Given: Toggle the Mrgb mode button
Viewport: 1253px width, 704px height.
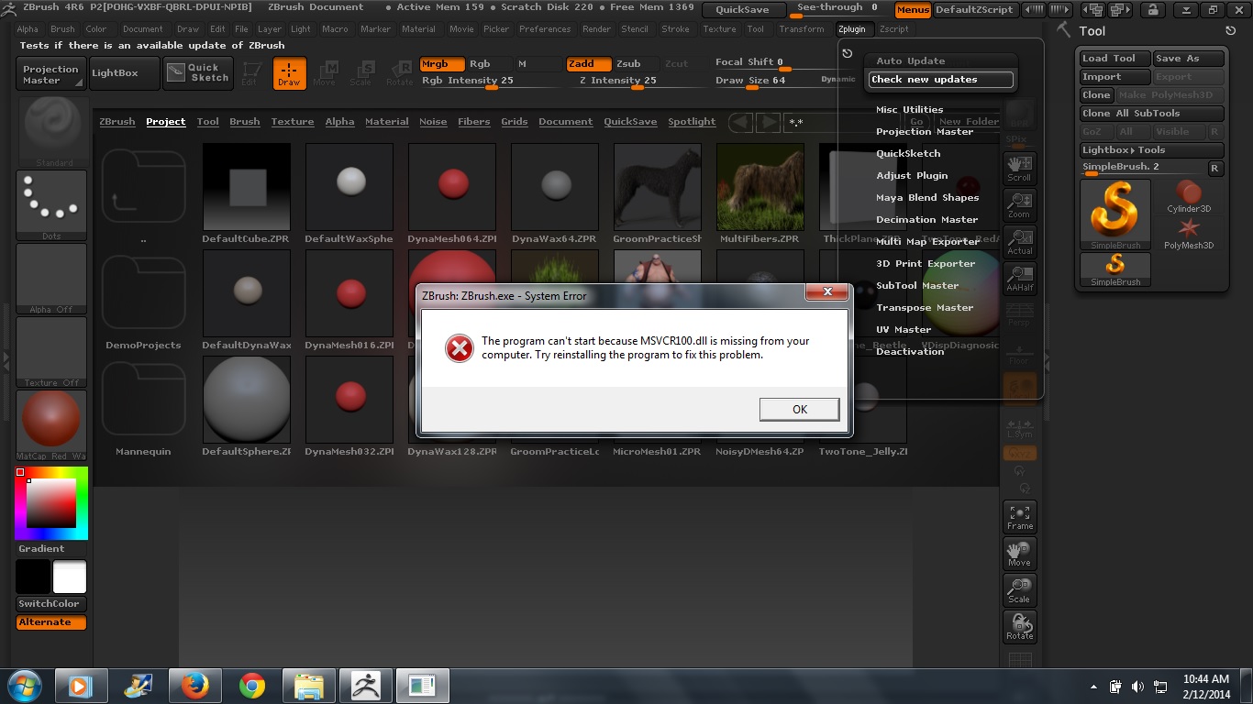Looking at the screenshot, I should pos(441,64).
